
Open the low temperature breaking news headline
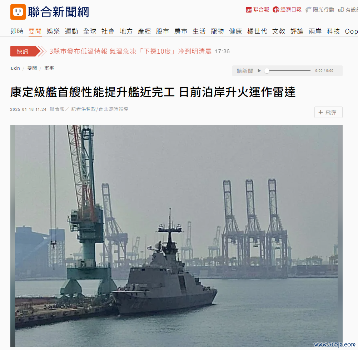click(131, 51)
